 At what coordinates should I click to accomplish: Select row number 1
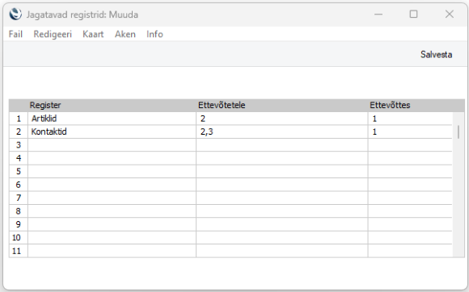pos(19,119)
